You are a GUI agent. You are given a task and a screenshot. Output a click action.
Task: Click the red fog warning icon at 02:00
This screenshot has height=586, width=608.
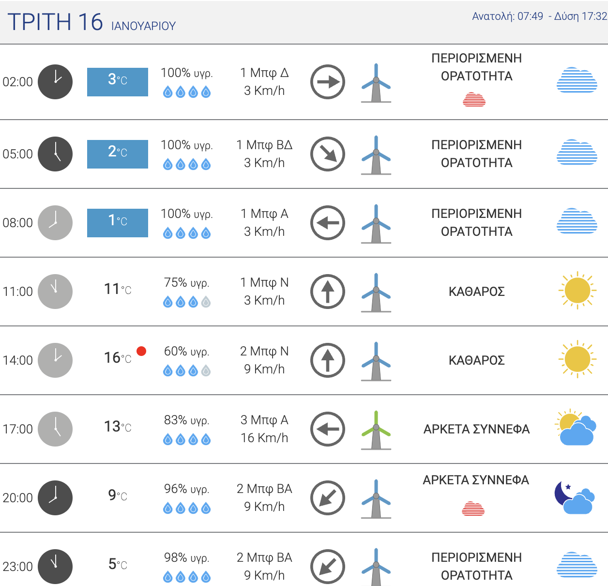click(x=474, y=100)
